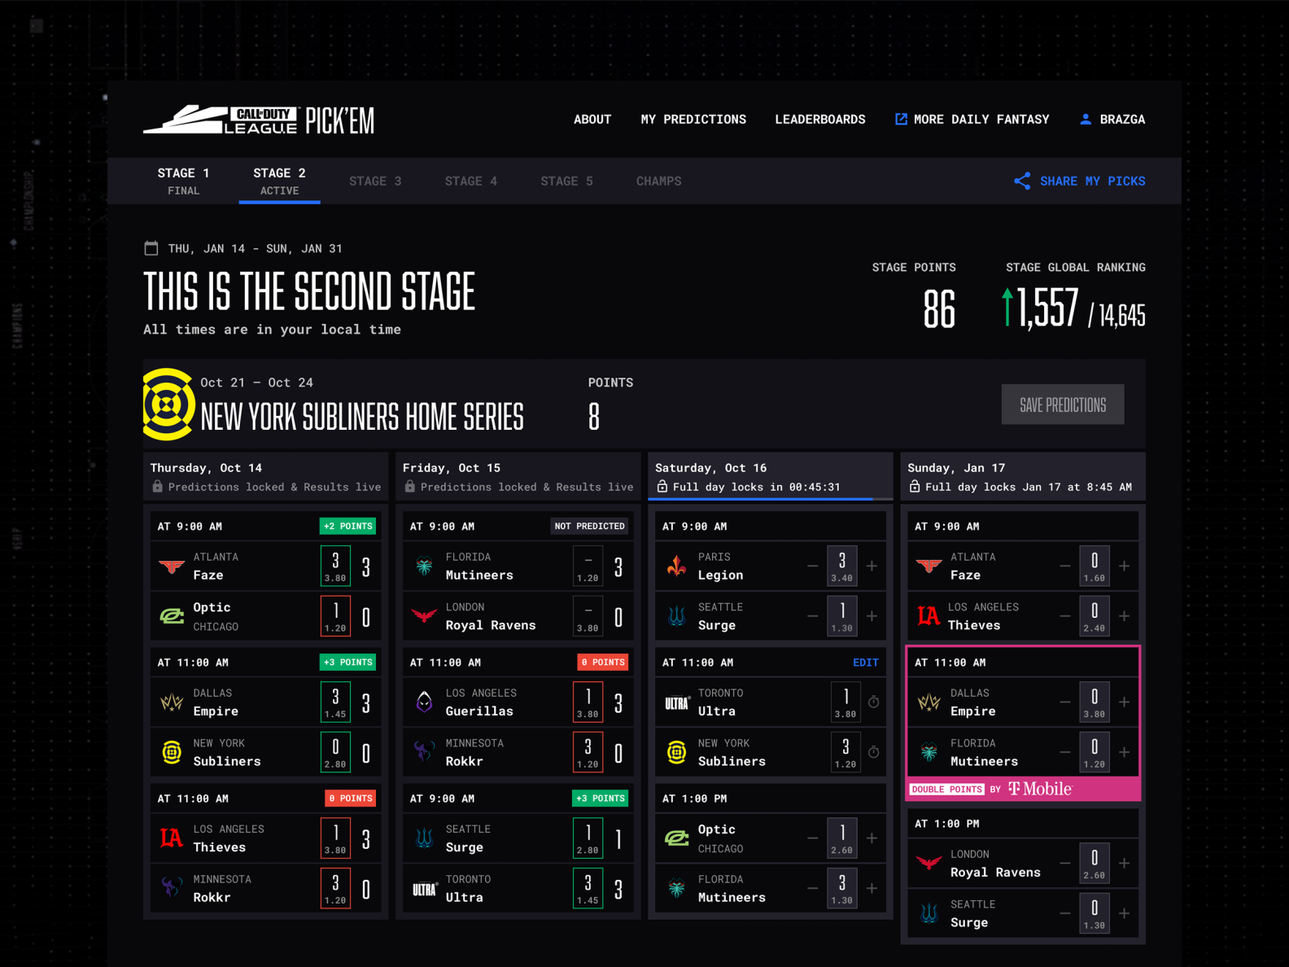Screen dimensions: 1289x967
Task: Increase Dallas Empire score on Sunday
Action: 1125,702
